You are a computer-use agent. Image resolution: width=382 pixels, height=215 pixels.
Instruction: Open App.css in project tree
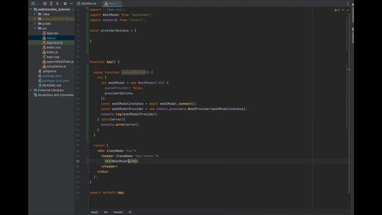[52, 33]
